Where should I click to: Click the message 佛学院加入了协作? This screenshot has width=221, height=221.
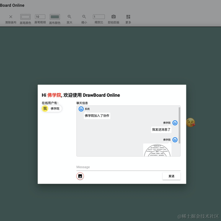click(97, 116)
